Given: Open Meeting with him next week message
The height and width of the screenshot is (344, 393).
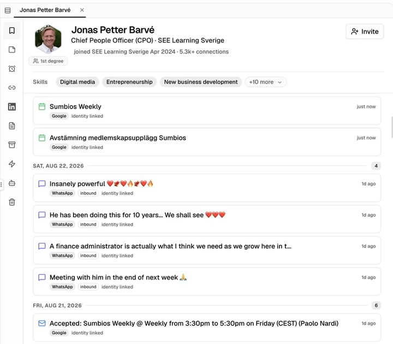Looking at the screenshot, I should (207, 281).
